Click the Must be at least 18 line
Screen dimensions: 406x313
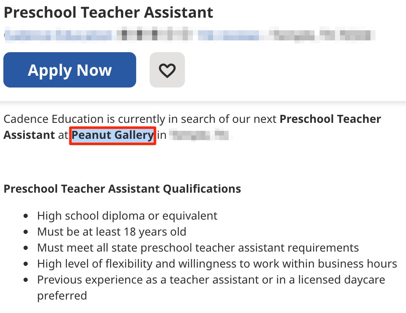pos(112,232)
